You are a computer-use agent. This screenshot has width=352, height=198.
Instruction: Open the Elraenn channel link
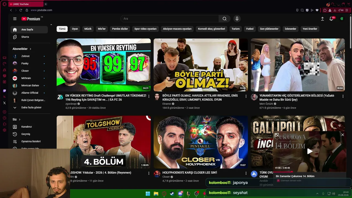167,104
